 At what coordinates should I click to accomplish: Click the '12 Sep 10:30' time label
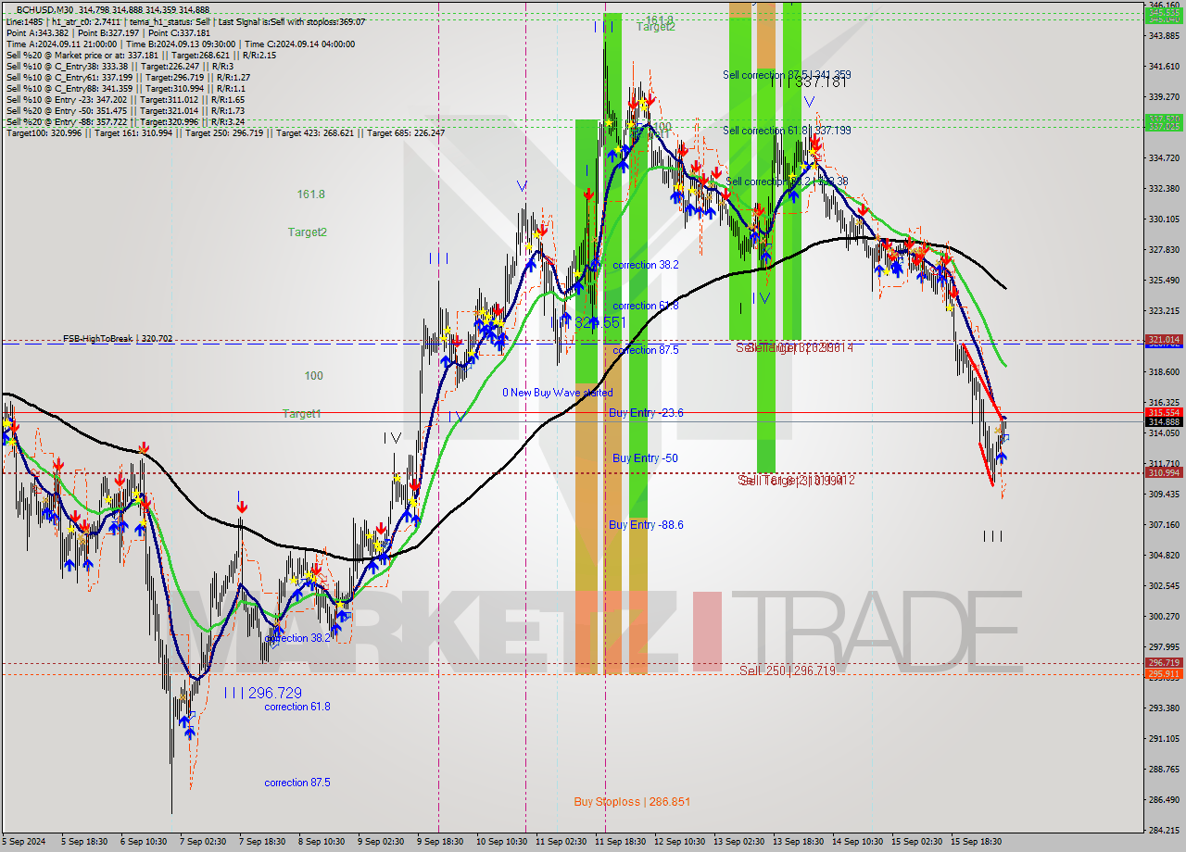pyautogui.click(x=678, y=842)
